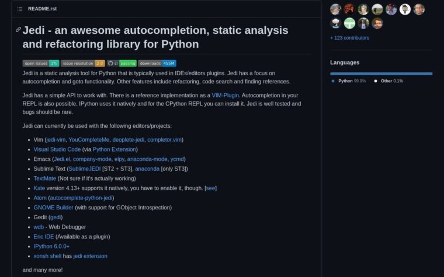The height and width of the screenshot is (277, 444).
Task: Open the white-background glasses contributor avatar
Action: pos(405,9)
